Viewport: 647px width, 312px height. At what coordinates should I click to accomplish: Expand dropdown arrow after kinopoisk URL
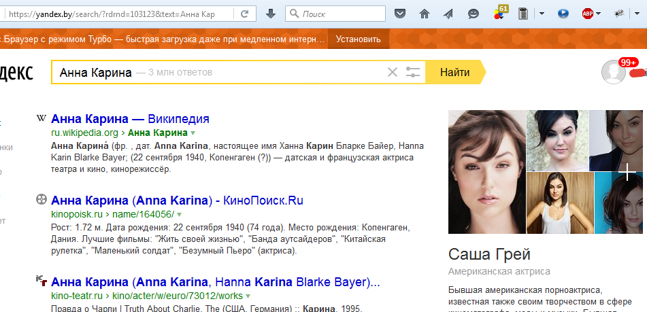pyautogui.click(x=179, y=215)
